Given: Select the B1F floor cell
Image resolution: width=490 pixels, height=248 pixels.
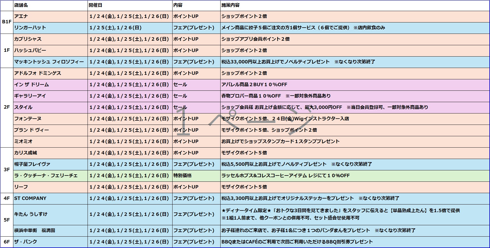Looking at the screenshot, I should click(7, 22).
